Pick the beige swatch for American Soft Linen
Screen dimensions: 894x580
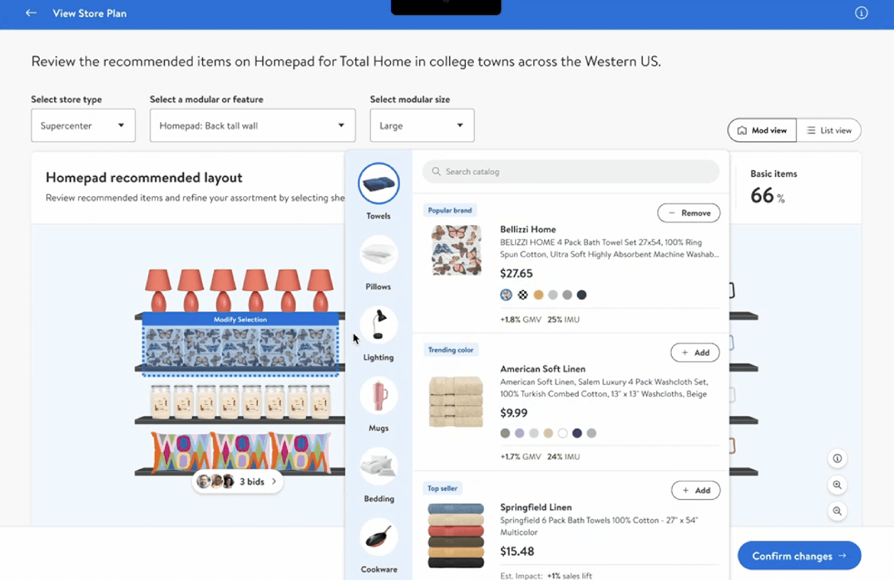548,433
